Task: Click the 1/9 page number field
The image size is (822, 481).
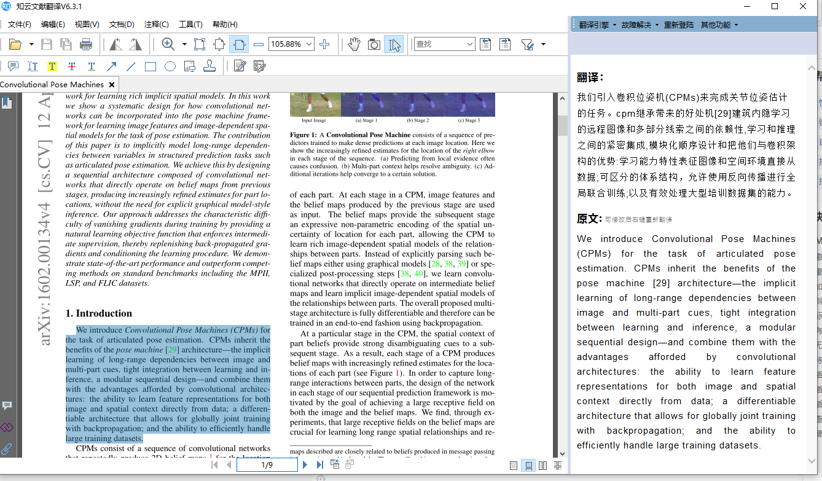Action: pos(267,465)
